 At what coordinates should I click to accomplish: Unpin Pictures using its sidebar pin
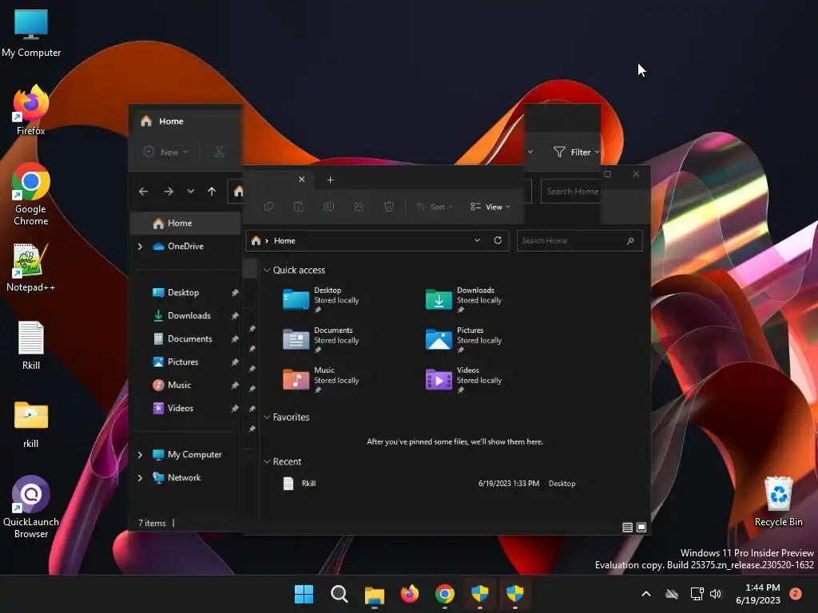235,362
